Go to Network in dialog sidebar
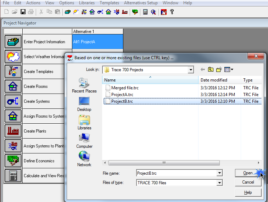268x202 pixels. (84, 159)
